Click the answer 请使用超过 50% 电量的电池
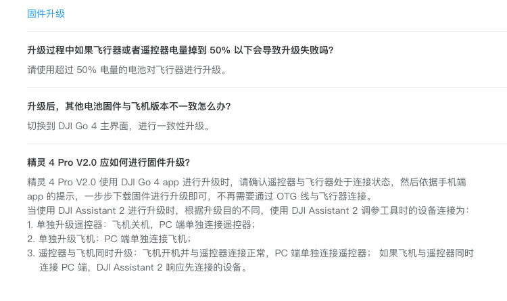Image resolution: width=507 pixels, height=301 pixels. coord(128,70)
